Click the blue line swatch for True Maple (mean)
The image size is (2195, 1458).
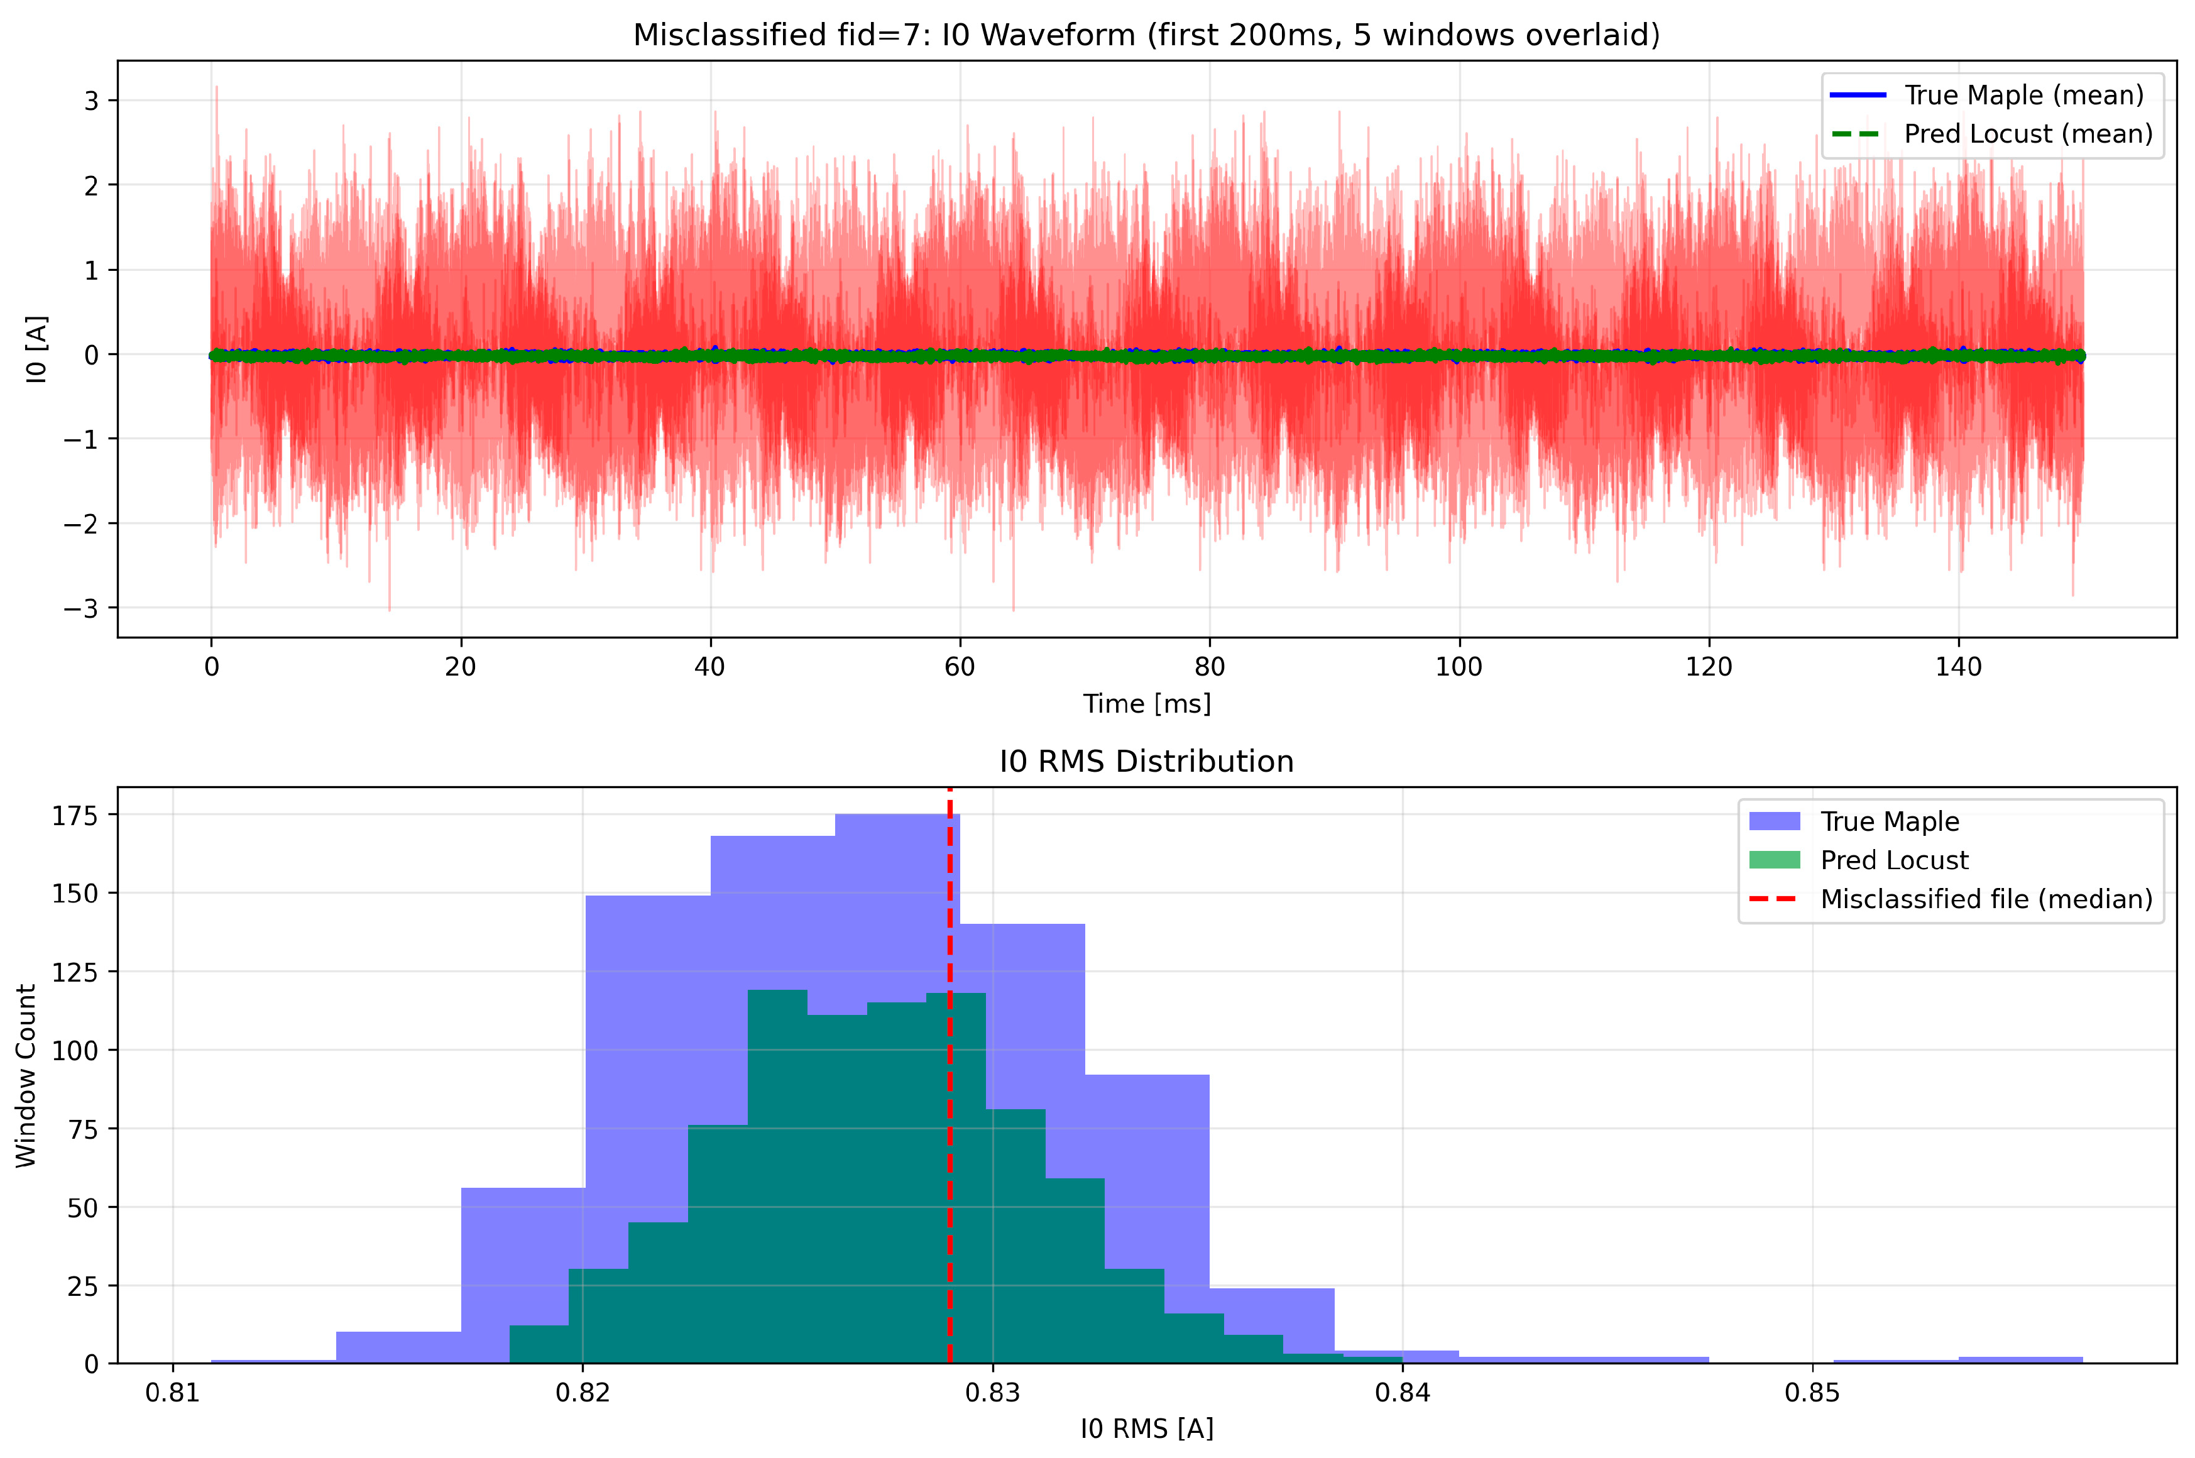tap(1858, 95)
